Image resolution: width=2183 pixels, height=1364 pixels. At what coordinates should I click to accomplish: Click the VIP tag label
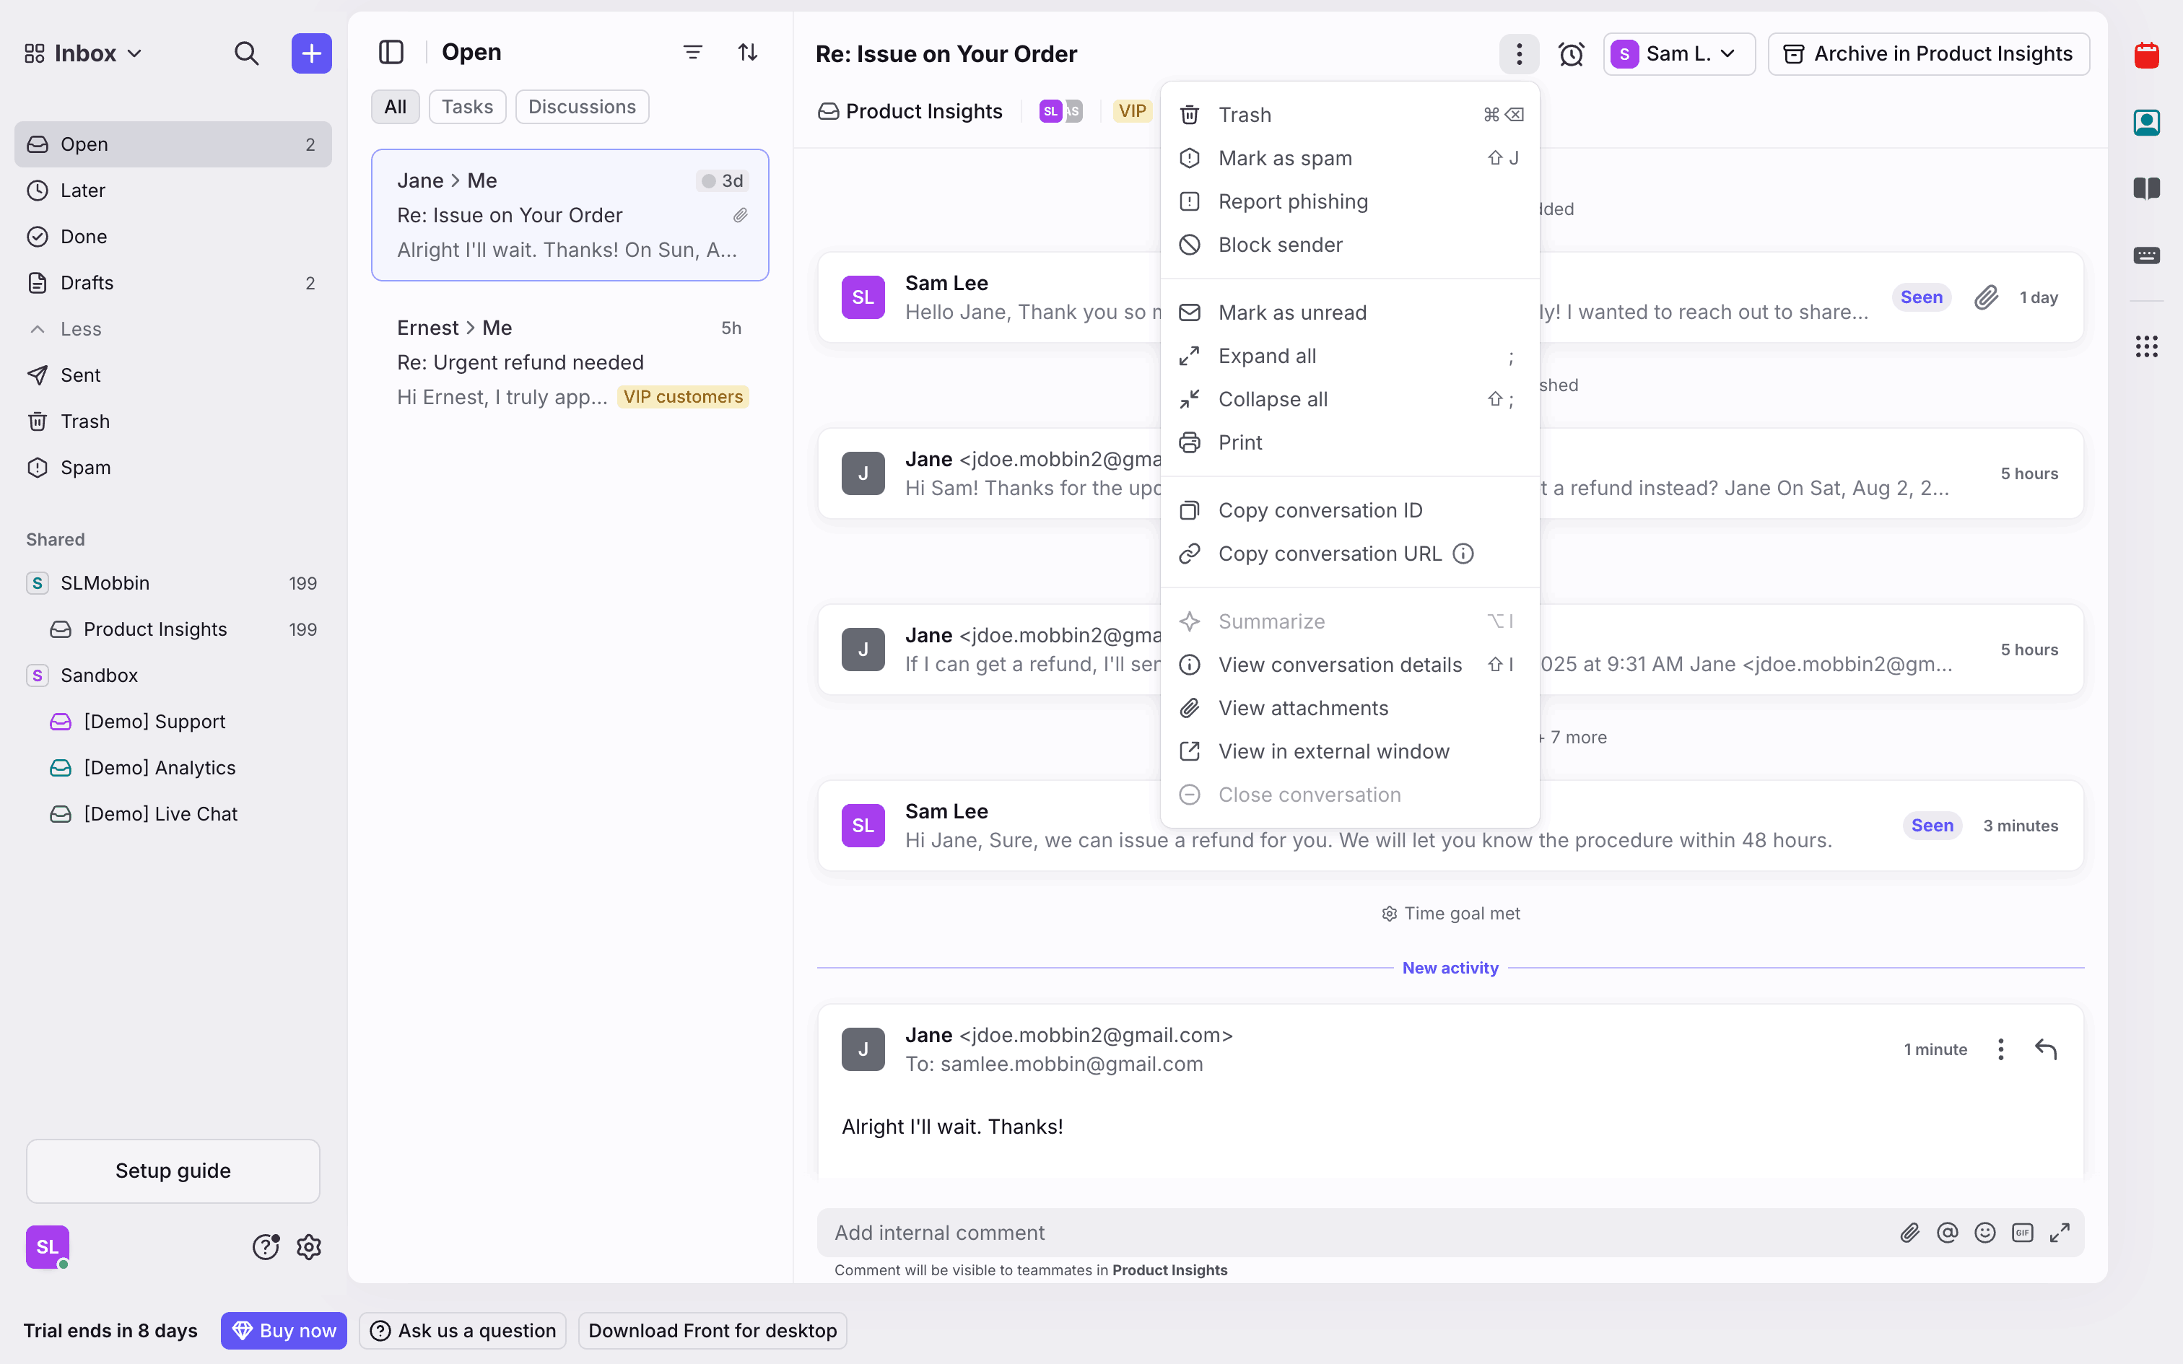pyautogui.click(x=1131, y=111)
